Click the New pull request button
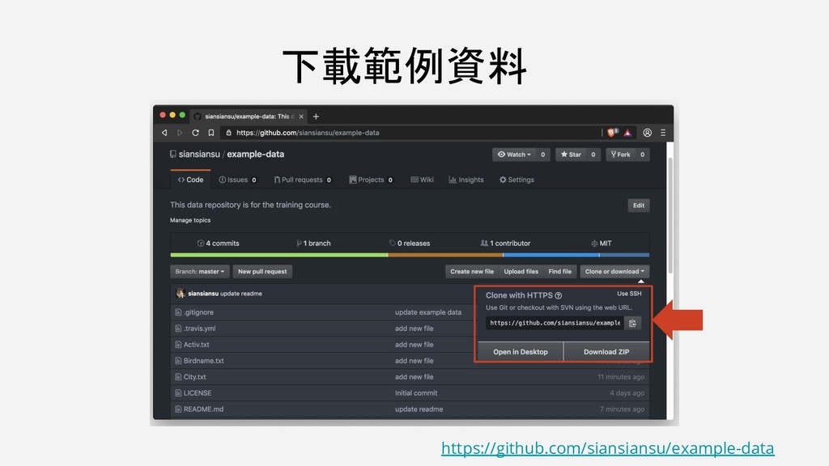The image size is (829, 466). coord(262,272)
